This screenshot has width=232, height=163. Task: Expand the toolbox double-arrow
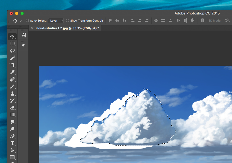tap(10, 27)
